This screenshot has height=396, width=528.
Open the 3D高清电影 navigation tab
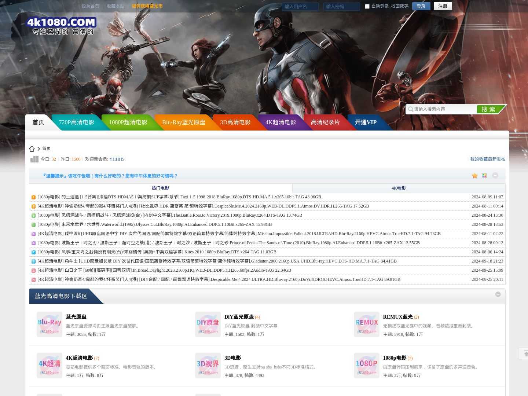[235, 122]
